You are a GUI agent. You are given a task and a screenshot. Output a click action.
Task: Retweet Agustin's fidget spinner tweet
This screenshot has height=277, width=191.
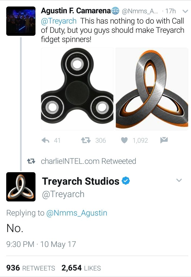(86, 140)
